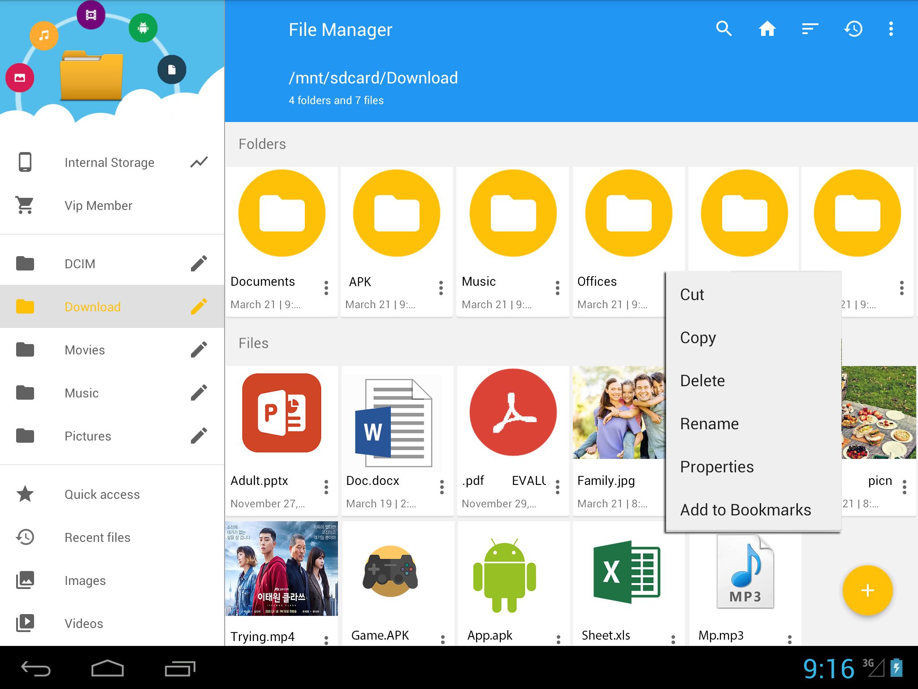Open the search magnifier icon
Viewport: 918px width, 689px height.
(724, 29)
